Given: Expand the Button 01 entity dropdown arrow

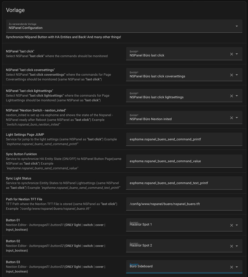Looking at the screenshot, I should 237,225.
